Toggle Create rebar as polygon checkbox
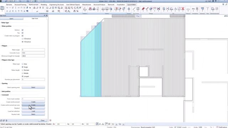 coord(22,36)
